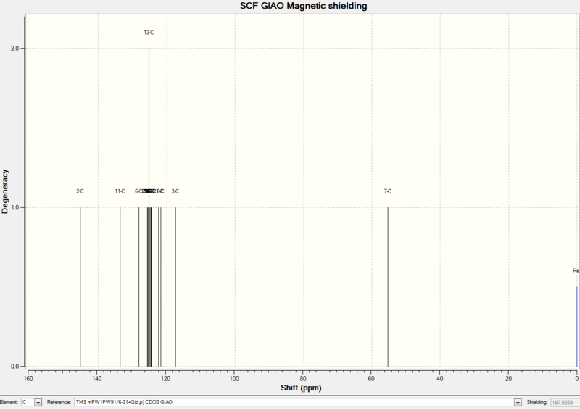Click the Shielding value field
This screenshot has height=410, width=580.
click(x=565, y=403)
